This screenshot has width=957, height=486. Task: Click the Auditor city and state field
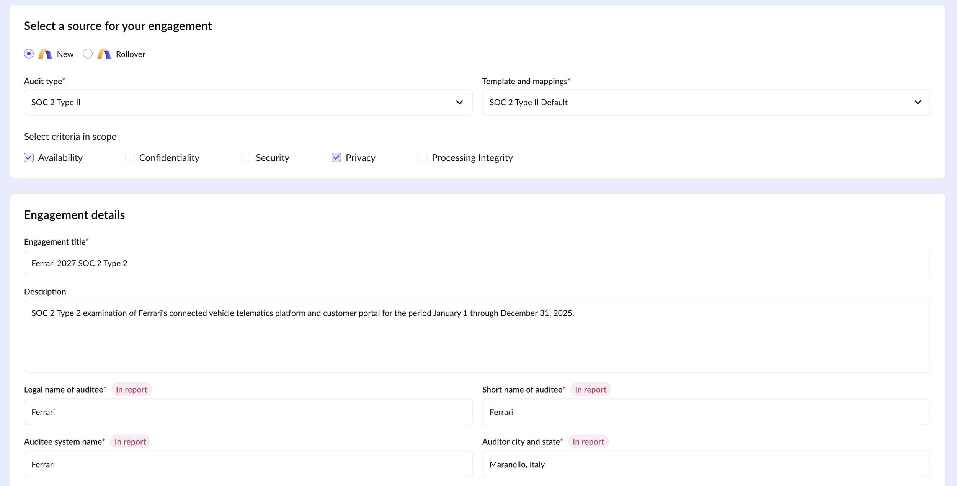click(706, 464)
